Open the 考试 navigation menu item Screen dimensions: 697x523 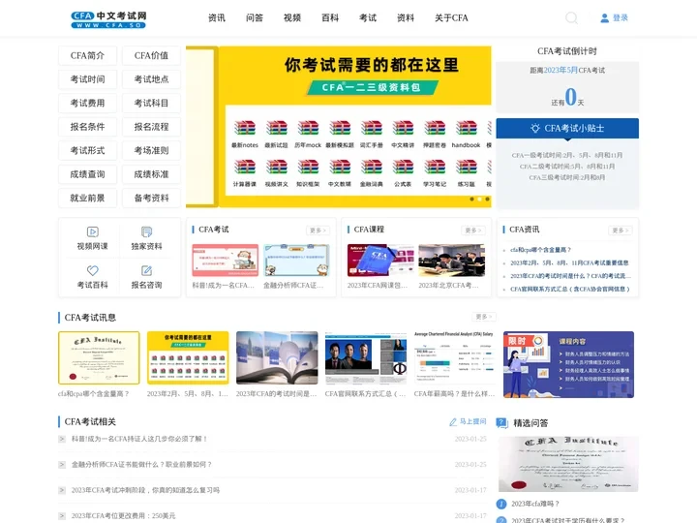pyautogui.click(x=368, y=17)
